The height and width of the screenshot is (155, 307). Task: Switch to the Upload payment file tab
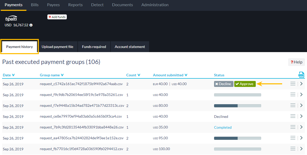57,47
